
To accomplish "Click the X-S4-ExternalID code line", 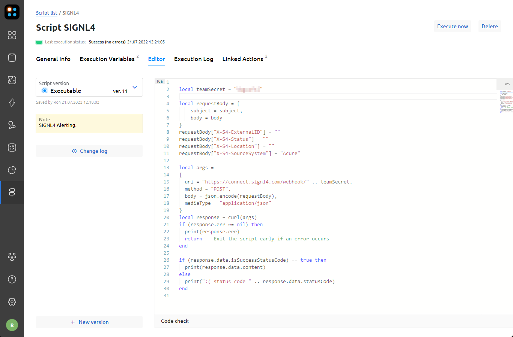I will click(x=229, y=132).
